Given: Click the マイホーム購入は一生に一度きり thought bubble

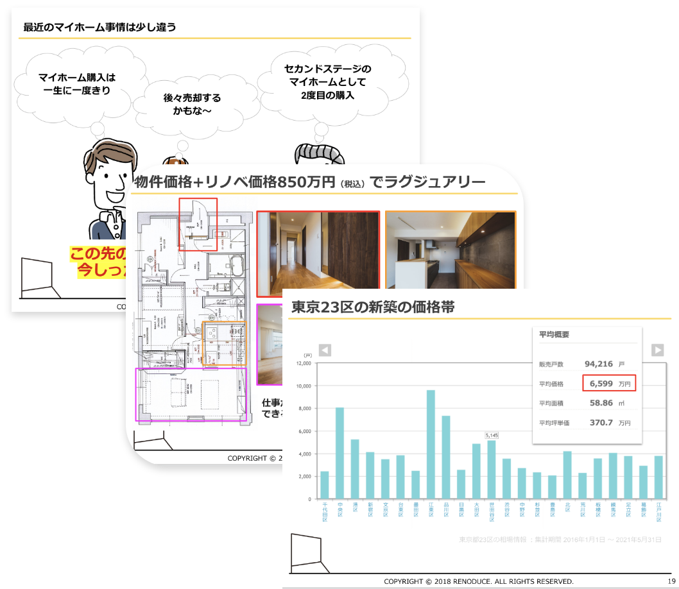Looking at the screenshot, I should pyautogui.click(x=76, y=84).
